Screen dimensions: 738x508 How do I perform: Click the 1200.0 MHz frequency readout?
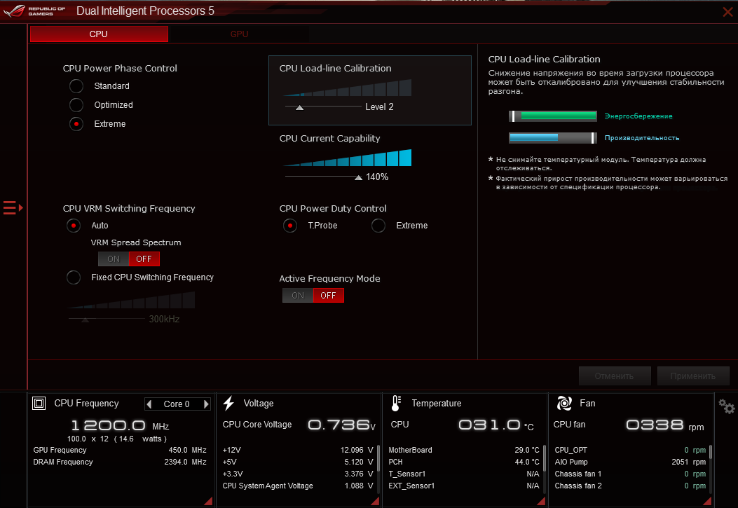pyautogui.click(x=120, y=426)
